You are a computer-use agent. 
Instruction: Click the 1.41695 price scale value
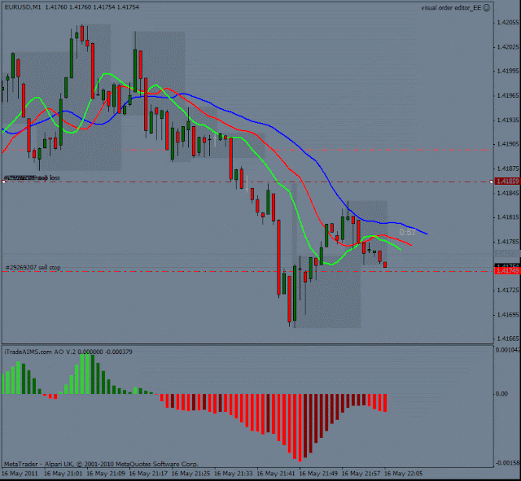coord(508,315)
